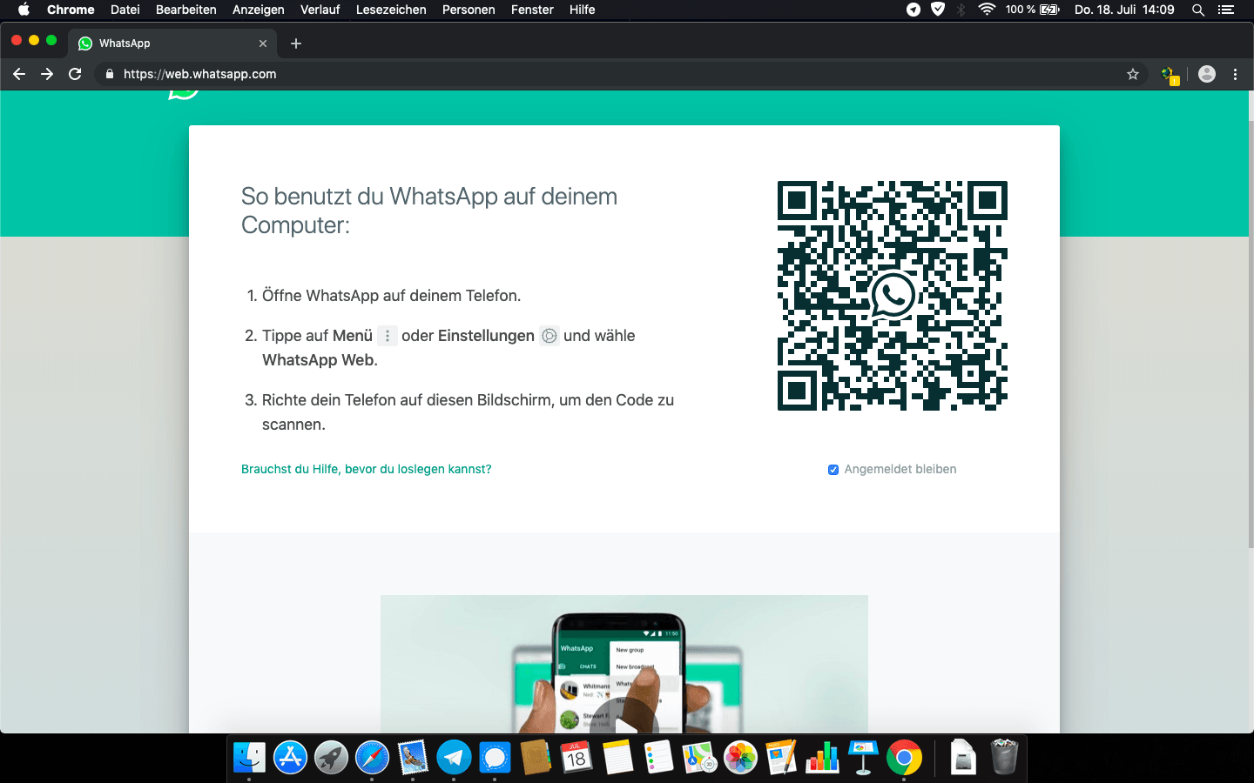Click the page vertical scrollbar
This screenshot has height=783, width=1254.
pos(1251,335)
